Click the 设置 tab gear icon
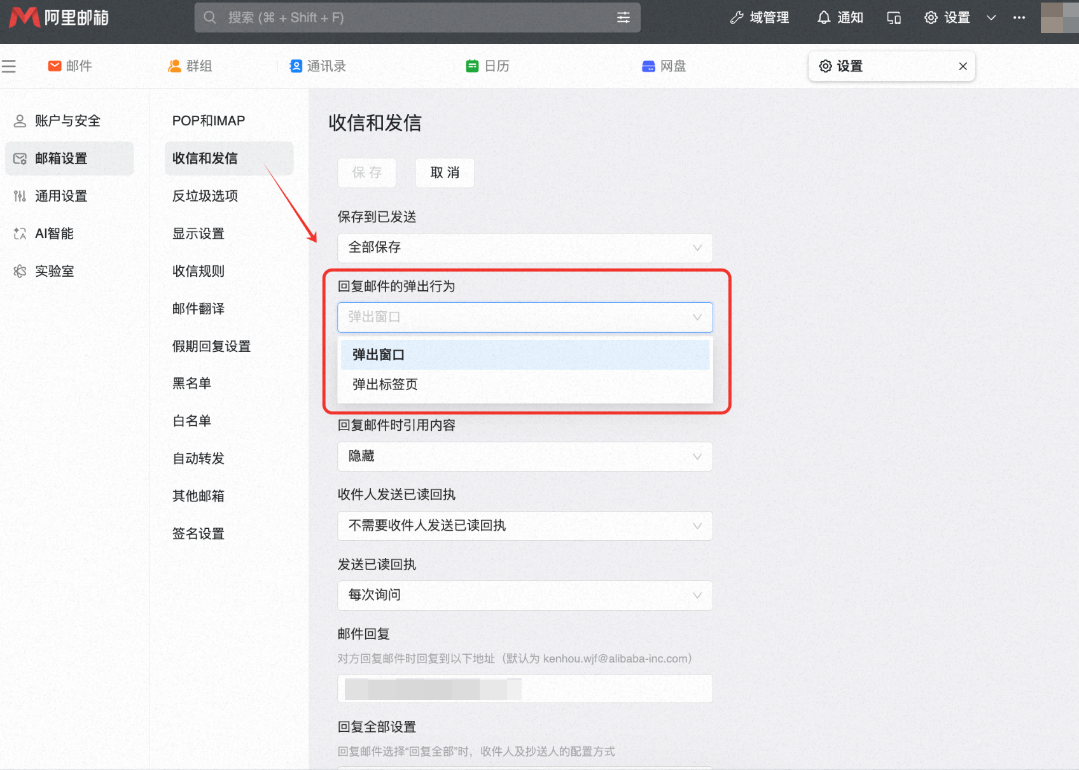 point(826,66)
